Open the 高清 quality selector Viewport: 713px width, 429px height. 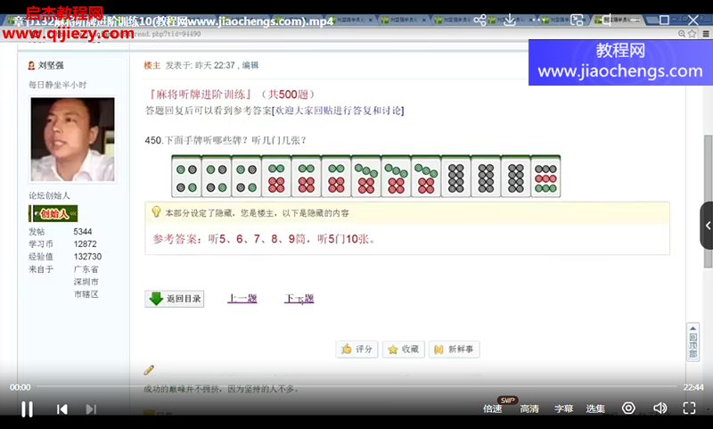pos(529,408)
